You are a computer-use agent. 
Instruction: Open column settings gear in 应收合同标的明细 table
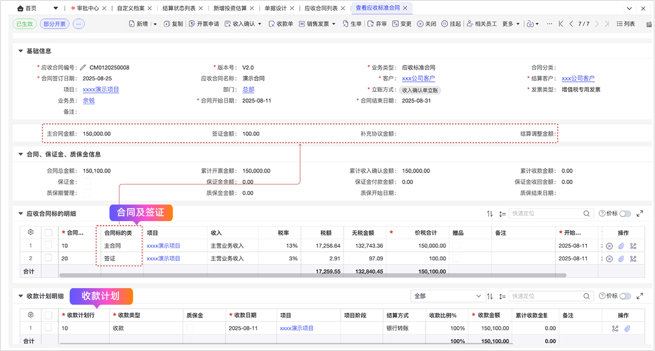pyautogui.click(x=30, y=232)
